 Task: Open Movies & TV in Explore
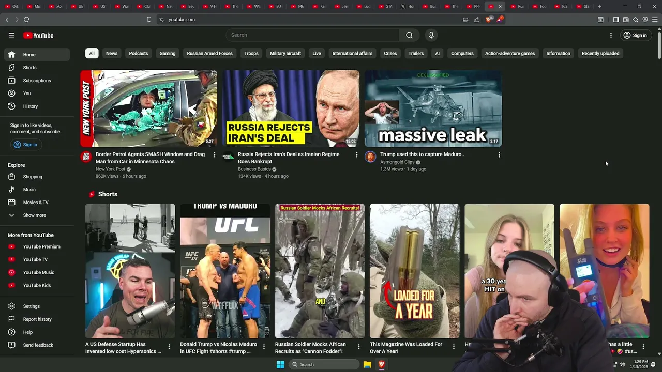[37, 203]
